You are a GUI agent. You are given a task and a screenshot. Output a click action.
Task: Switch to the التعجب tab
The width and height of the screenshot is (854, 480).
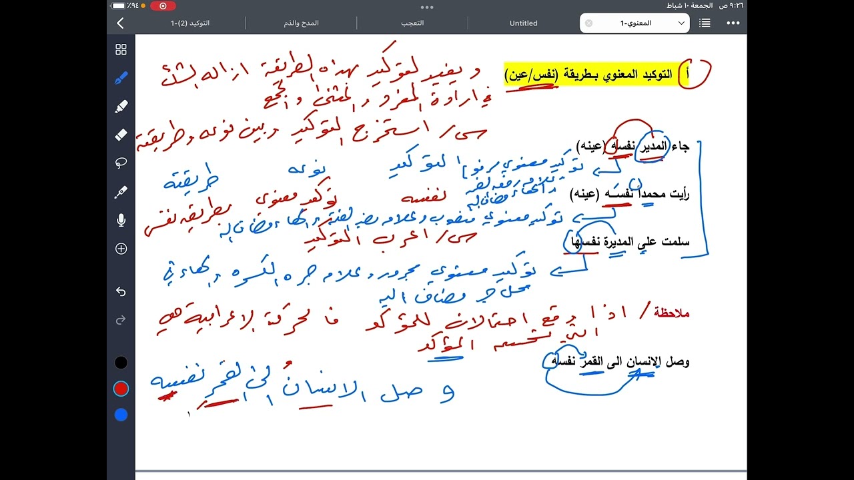point(412,23)
